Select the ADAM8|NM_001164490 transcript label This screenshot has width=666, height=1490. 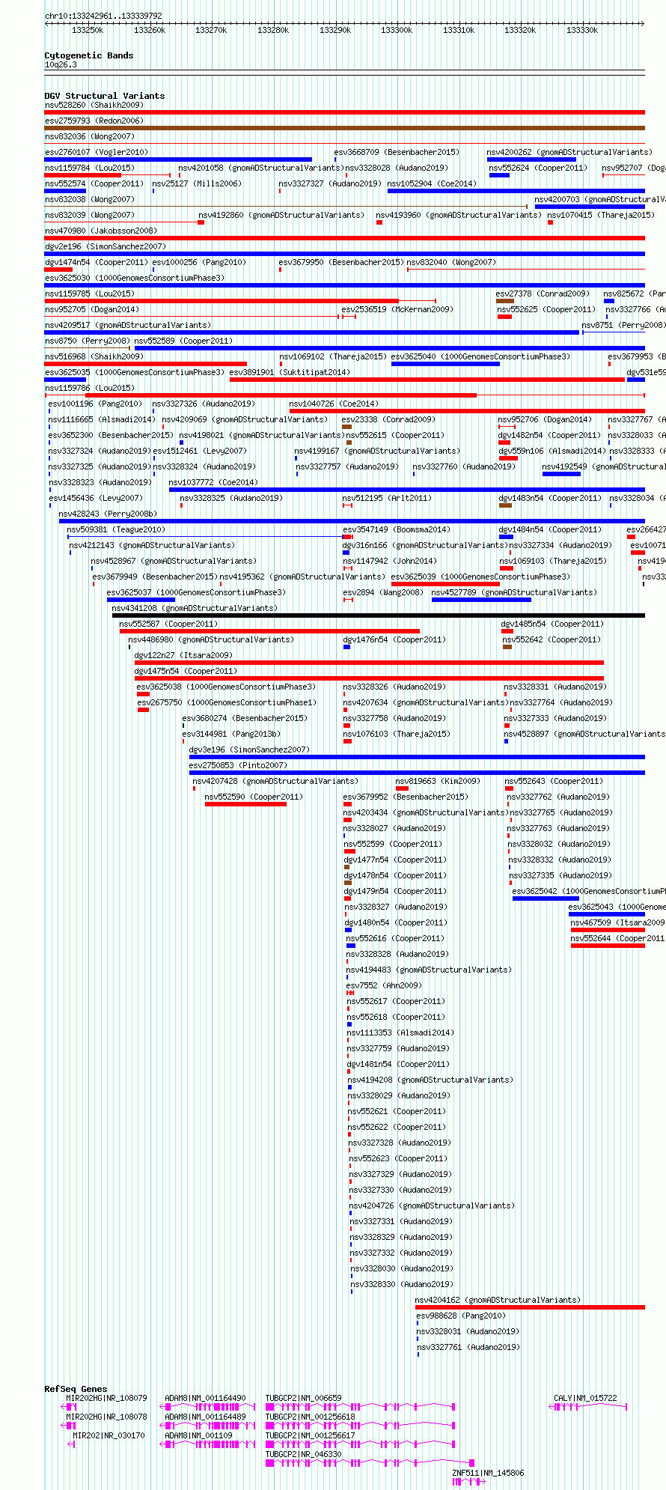[205, 1398]
